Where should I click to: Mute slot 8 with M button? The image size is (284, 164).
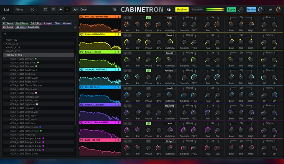point(125,141)
